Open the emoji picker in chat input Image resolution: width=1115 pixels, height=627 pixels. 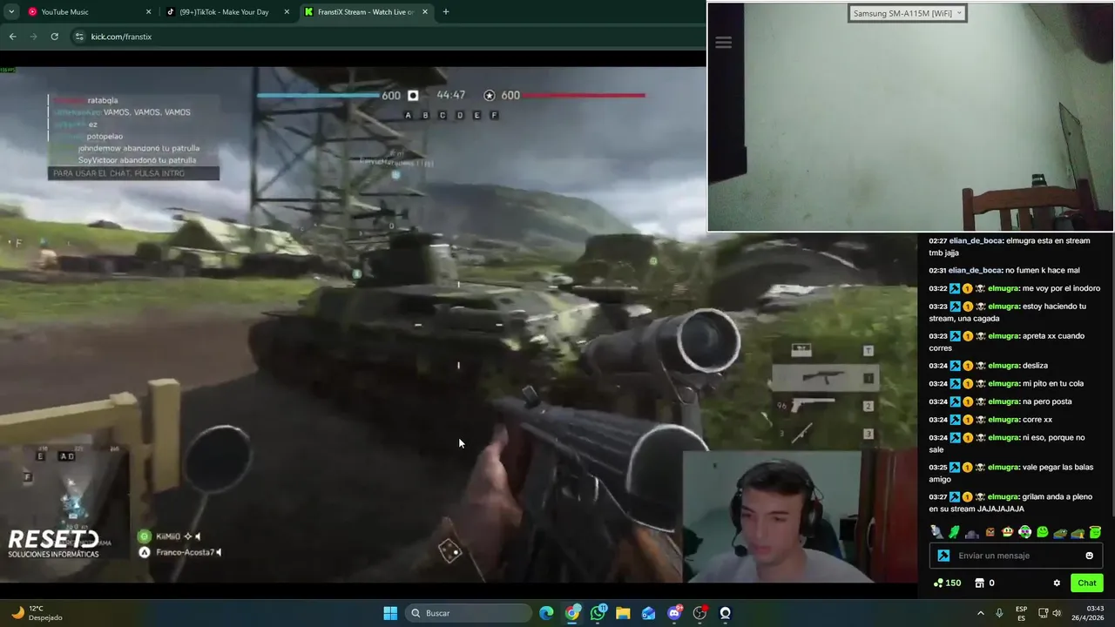(x=1089, y=556)
